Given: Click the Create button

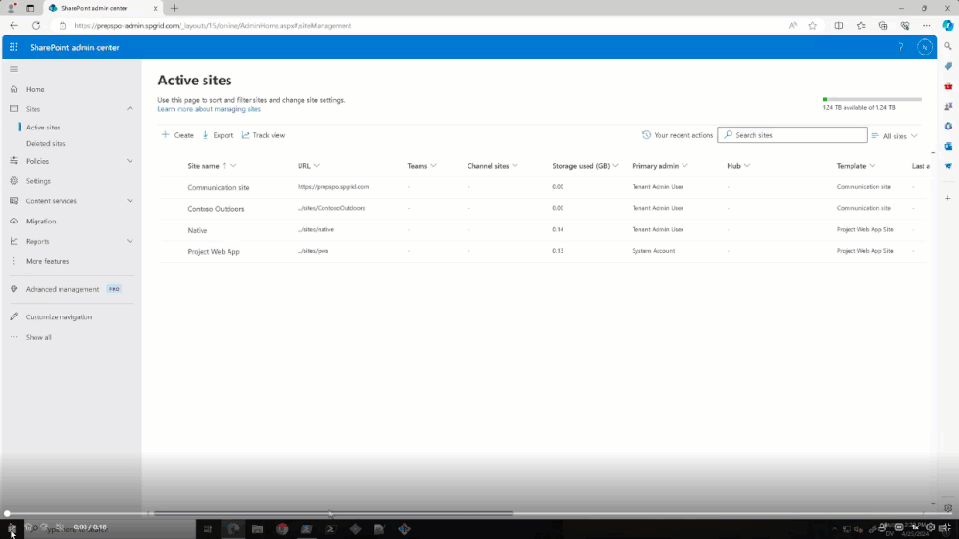Looking at the screenshot, I should tap(178, 135).
